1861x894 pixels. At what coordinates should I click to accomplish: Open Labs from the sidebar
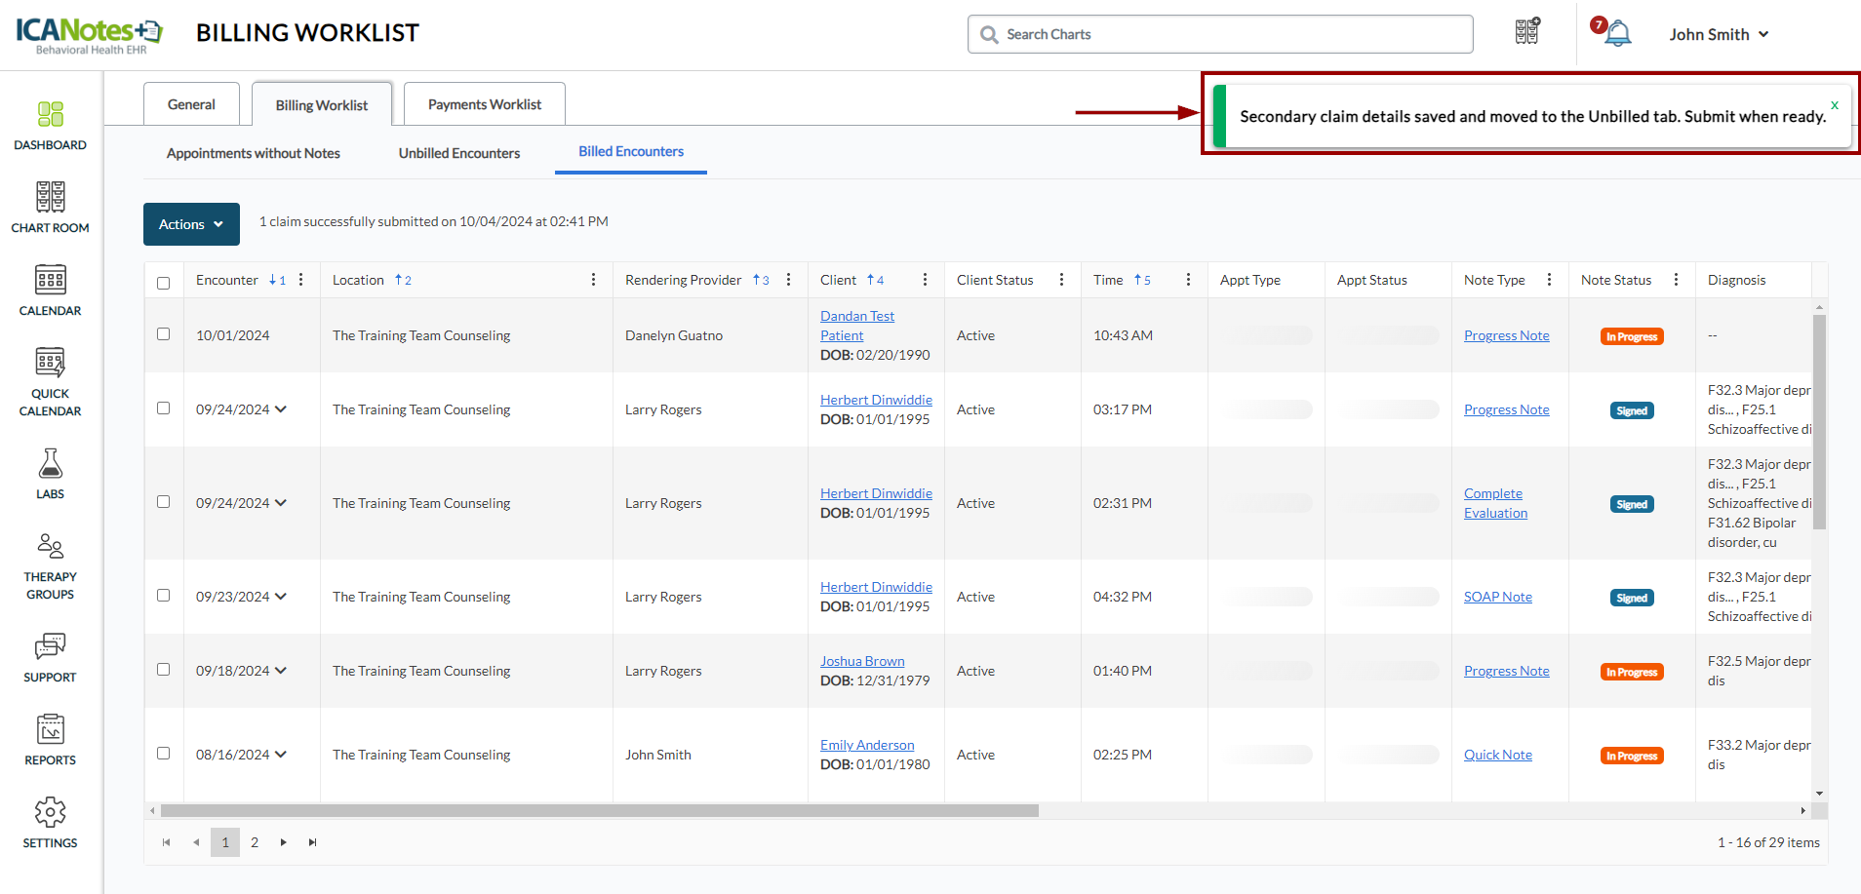50,474
